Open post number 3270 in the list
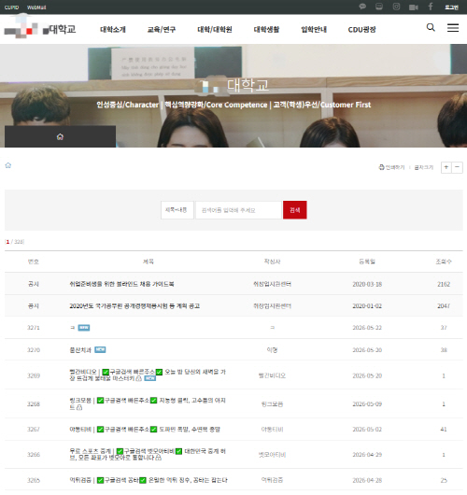The image size is (467, 495). [x=80, y=350]
